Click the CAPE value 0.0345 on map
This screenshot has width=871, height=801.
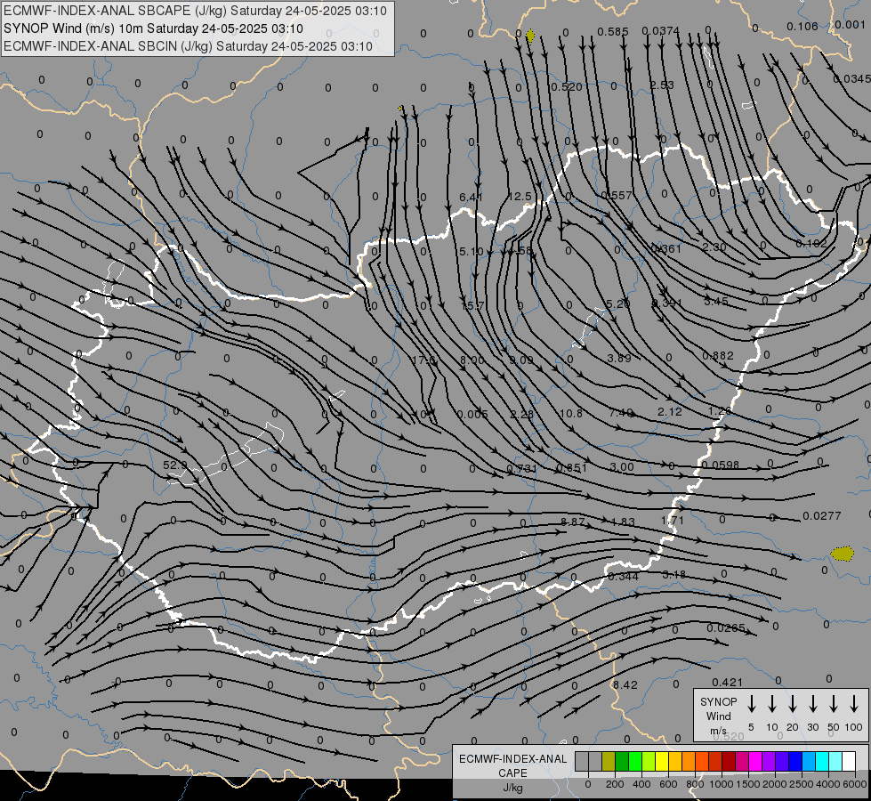click(851, 79)
